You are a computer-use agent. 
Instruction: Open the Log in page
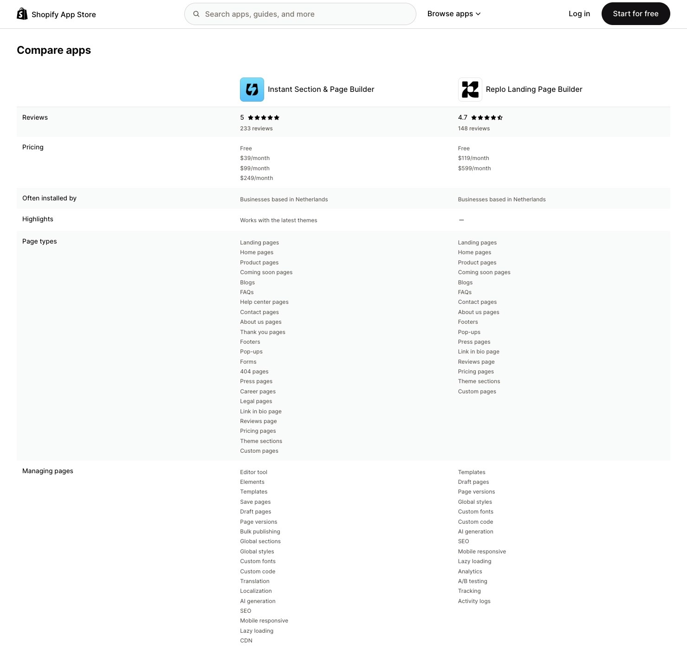tap(579, 13)
